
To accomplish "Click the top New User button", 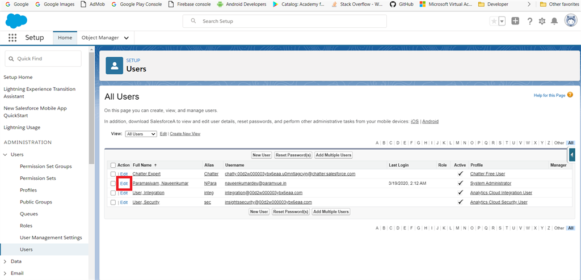I will pos(261,155).
